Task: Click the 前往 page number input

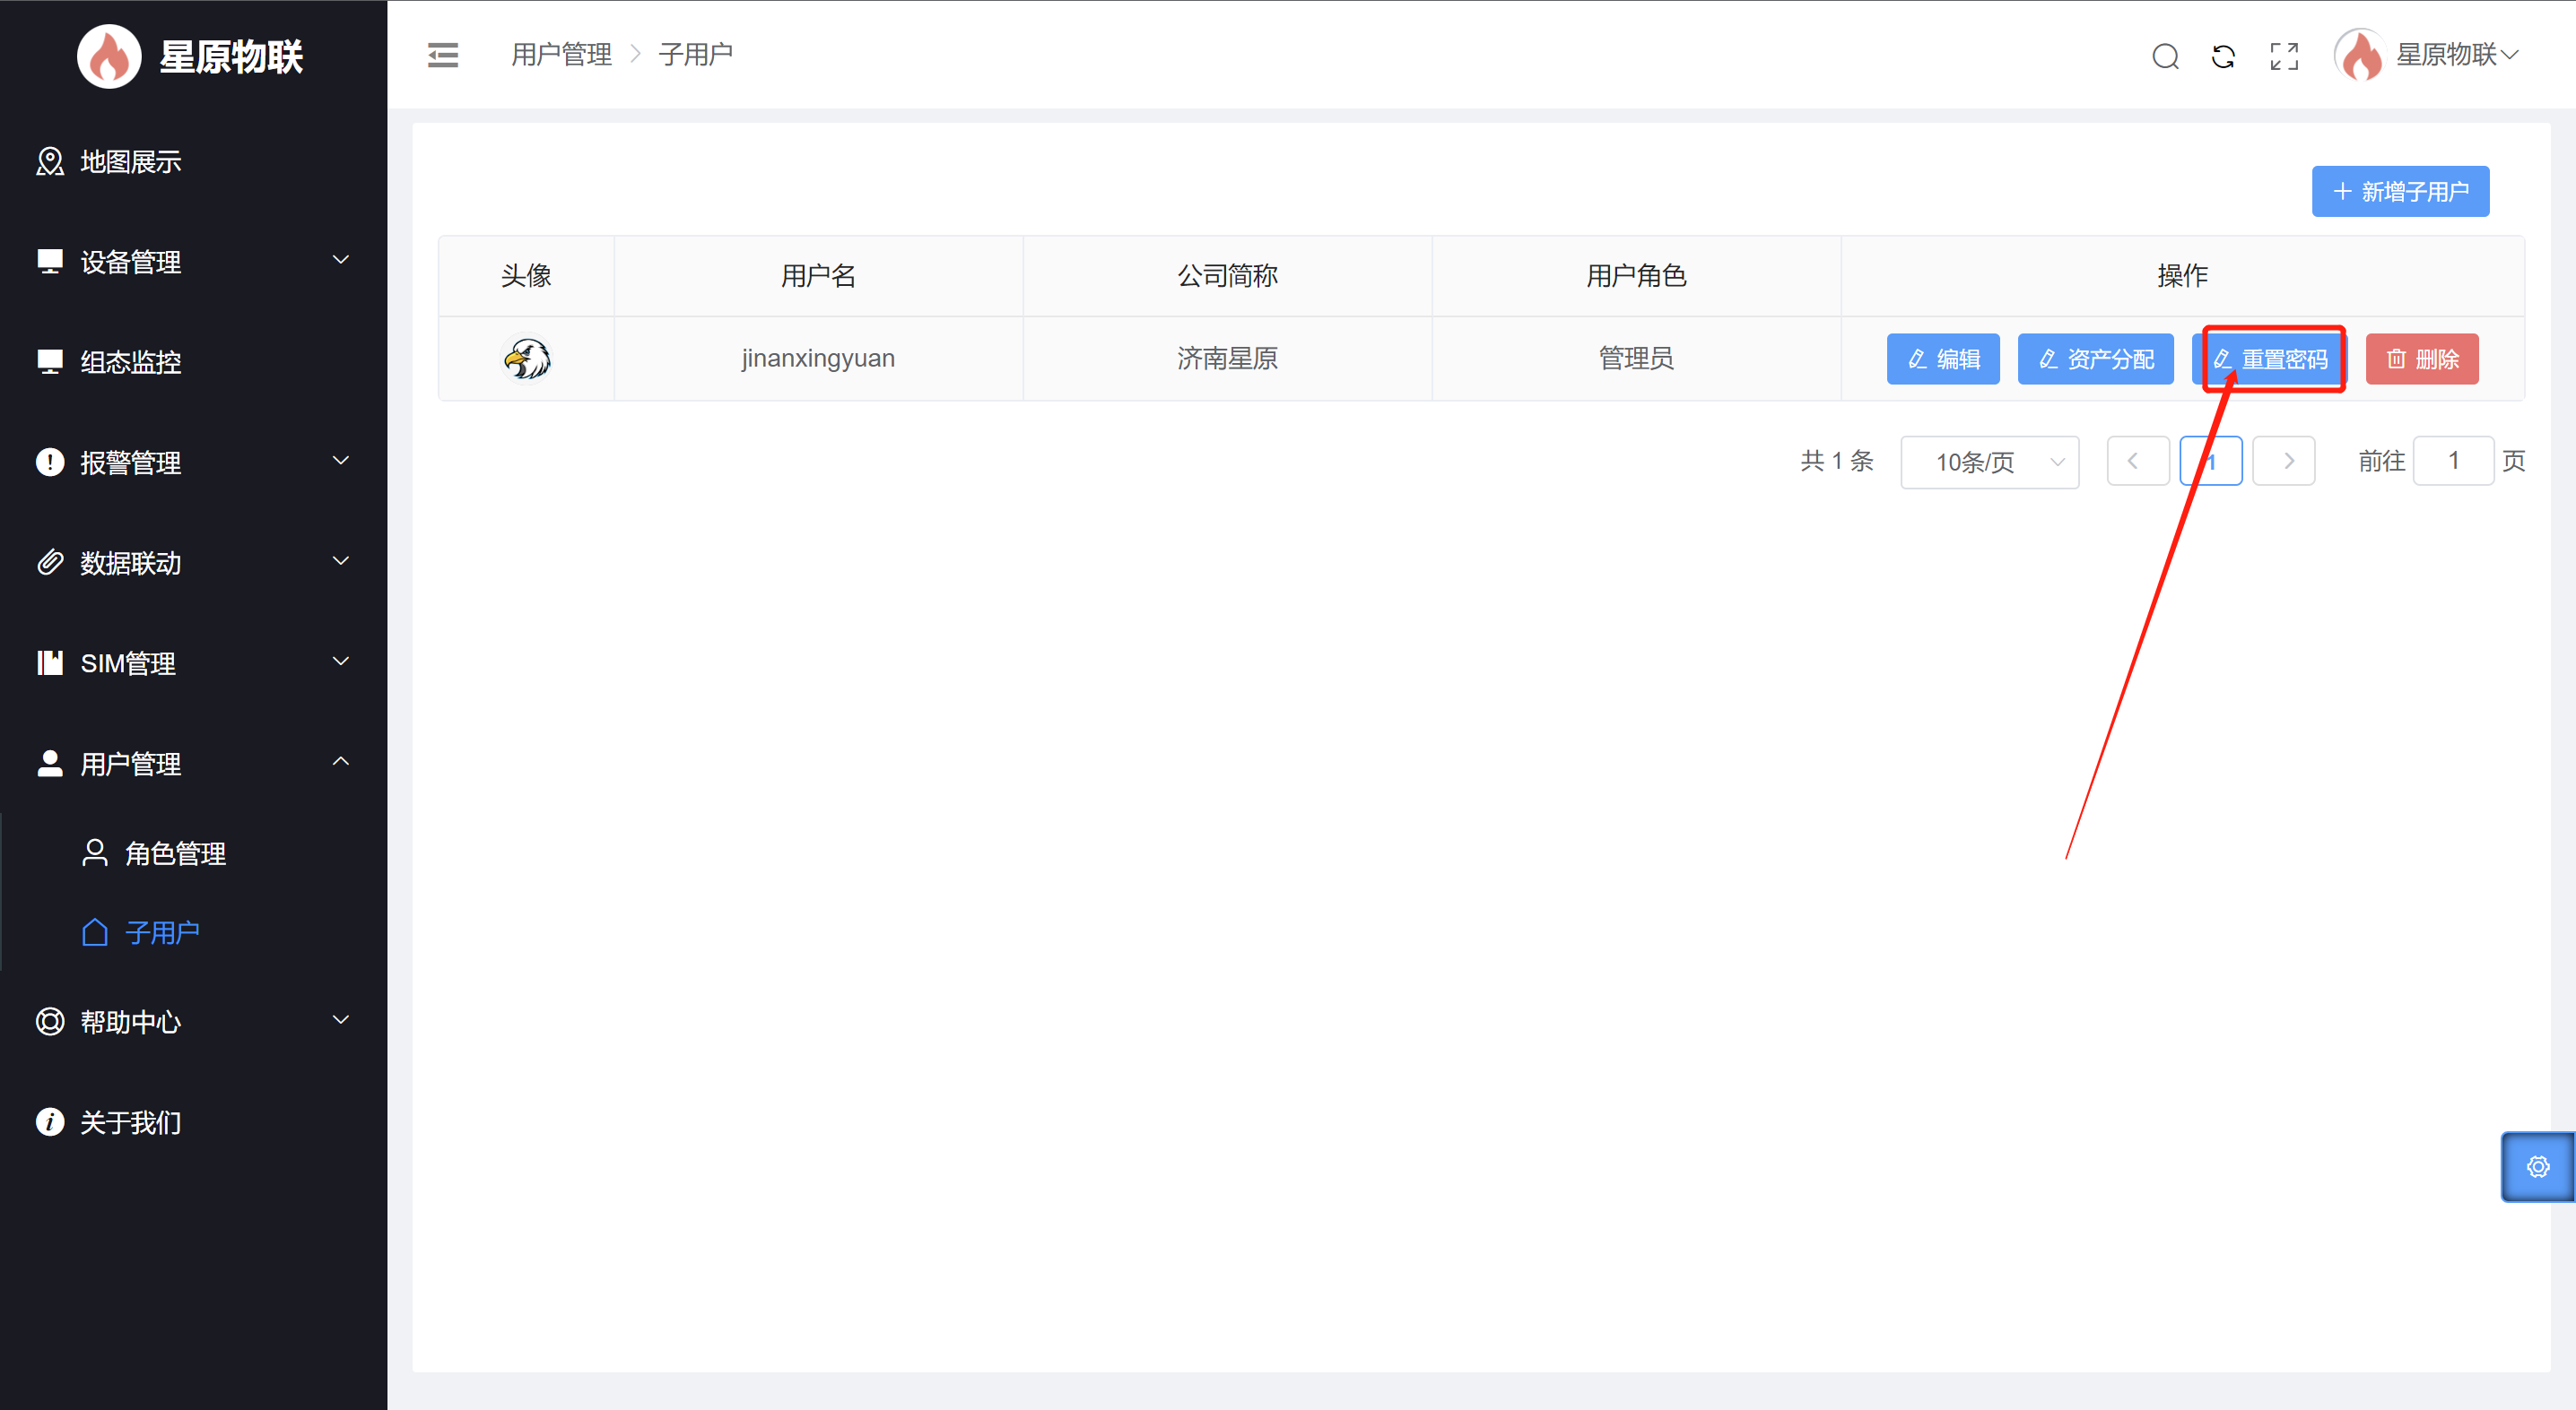Action: (2452, 461)
